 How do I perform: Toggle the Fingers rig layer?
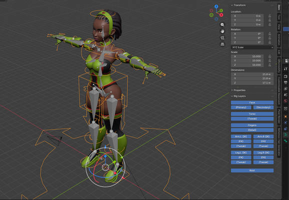click(252, 125)
